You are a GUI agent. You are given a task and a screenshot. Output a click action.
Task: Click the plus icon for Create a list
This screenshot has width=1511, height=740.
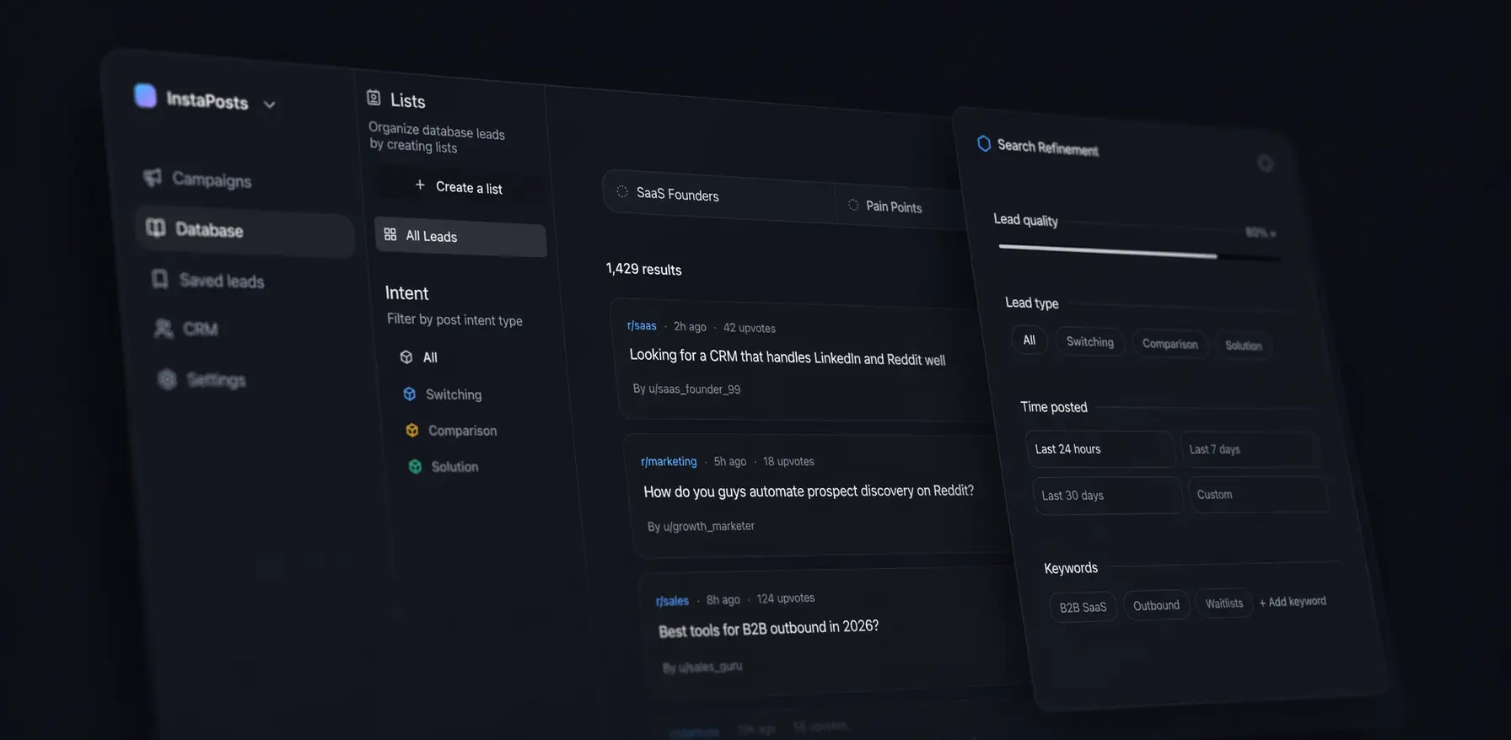[420, 185]
